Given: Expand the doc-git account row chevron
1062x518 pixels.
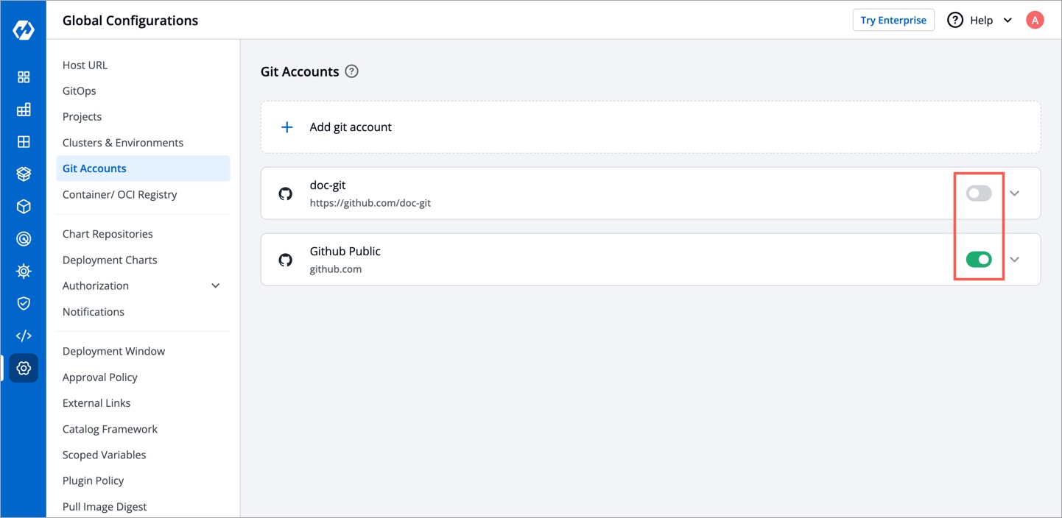Looking at the screenshot, I should coord(1015,194).
